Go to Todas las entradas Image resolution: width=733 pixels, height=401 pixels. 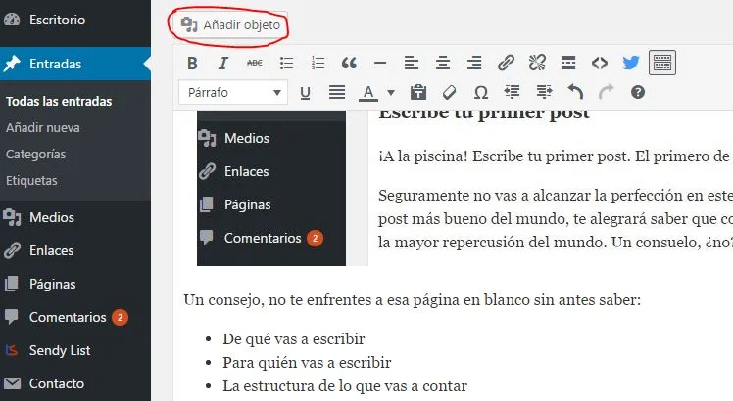point(59,102)
